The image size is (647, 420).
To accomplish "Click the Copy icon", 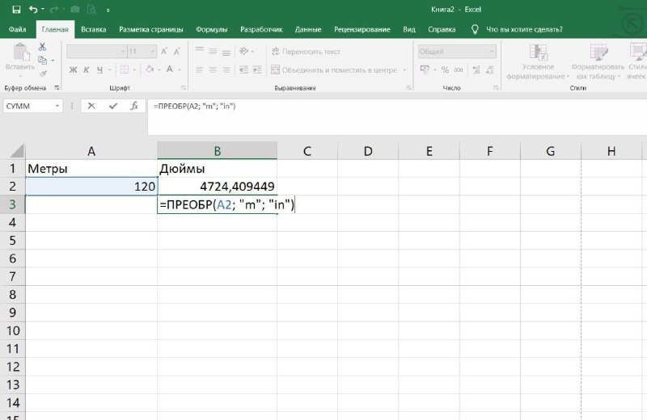I will [42, 61].
